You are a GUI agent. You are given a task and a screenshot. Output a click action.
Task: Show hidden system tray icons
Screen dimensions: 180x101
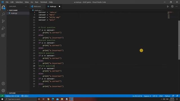[x=161, y=99]
